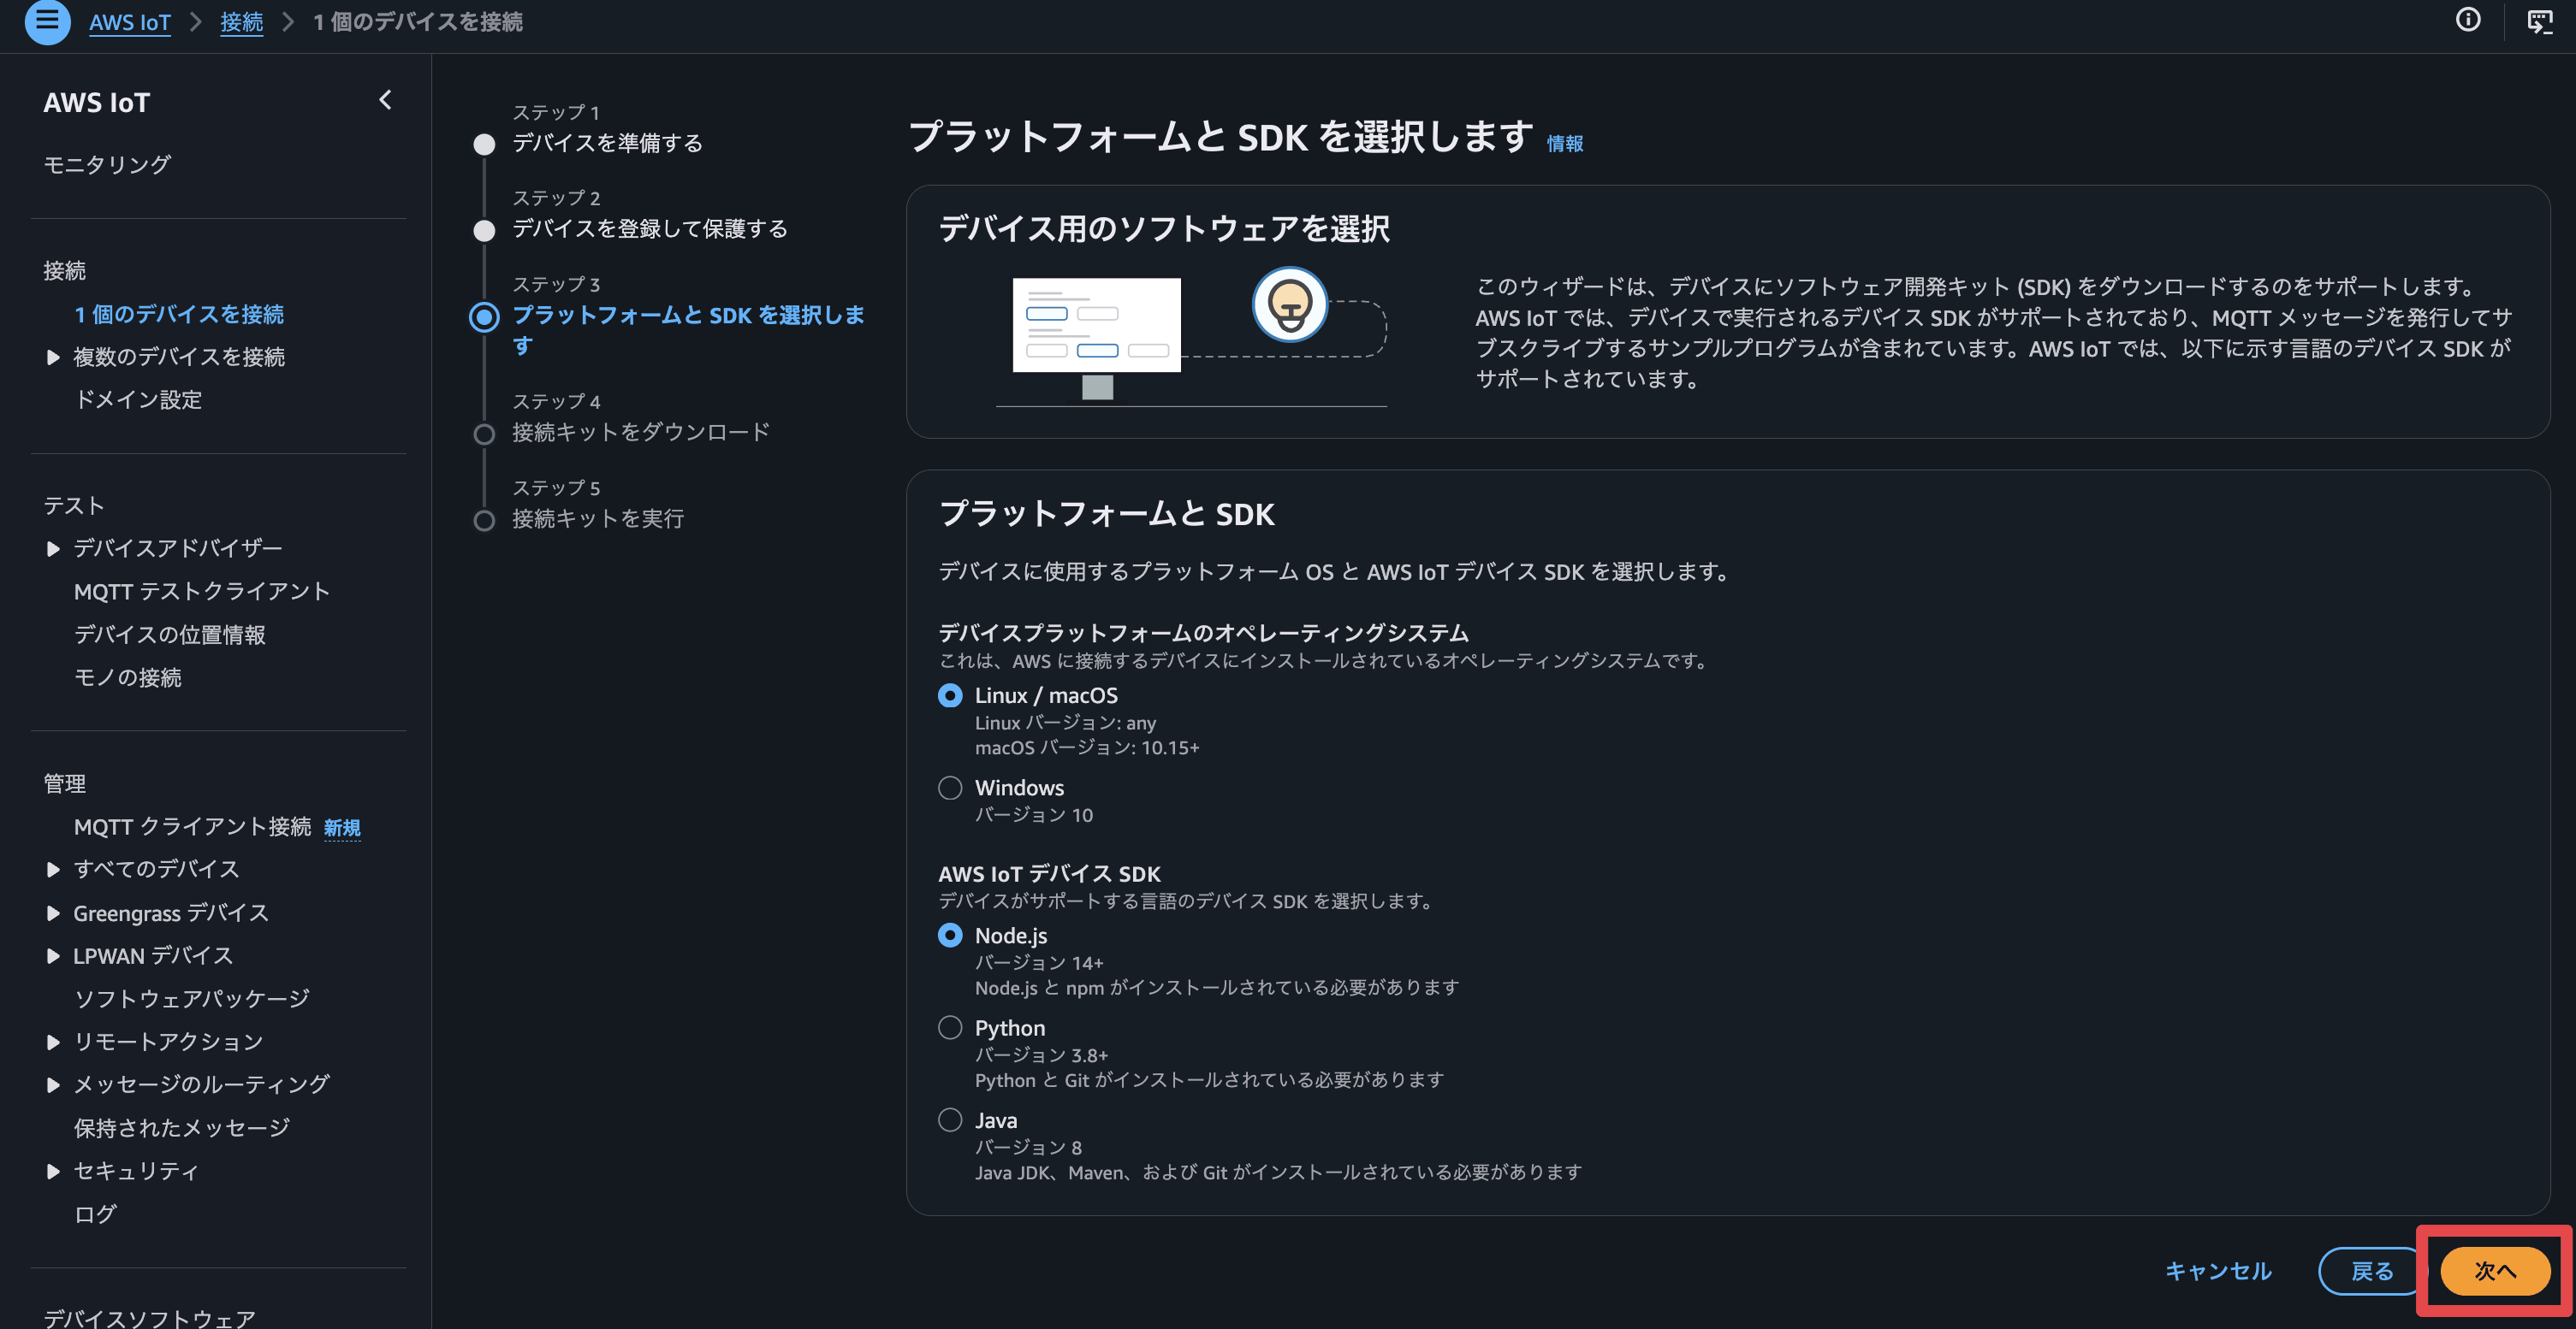The height and width of the screenshot is (1329, 2576).
Task: Click the software selection illustration image
Action: (x=1191, y=338)
